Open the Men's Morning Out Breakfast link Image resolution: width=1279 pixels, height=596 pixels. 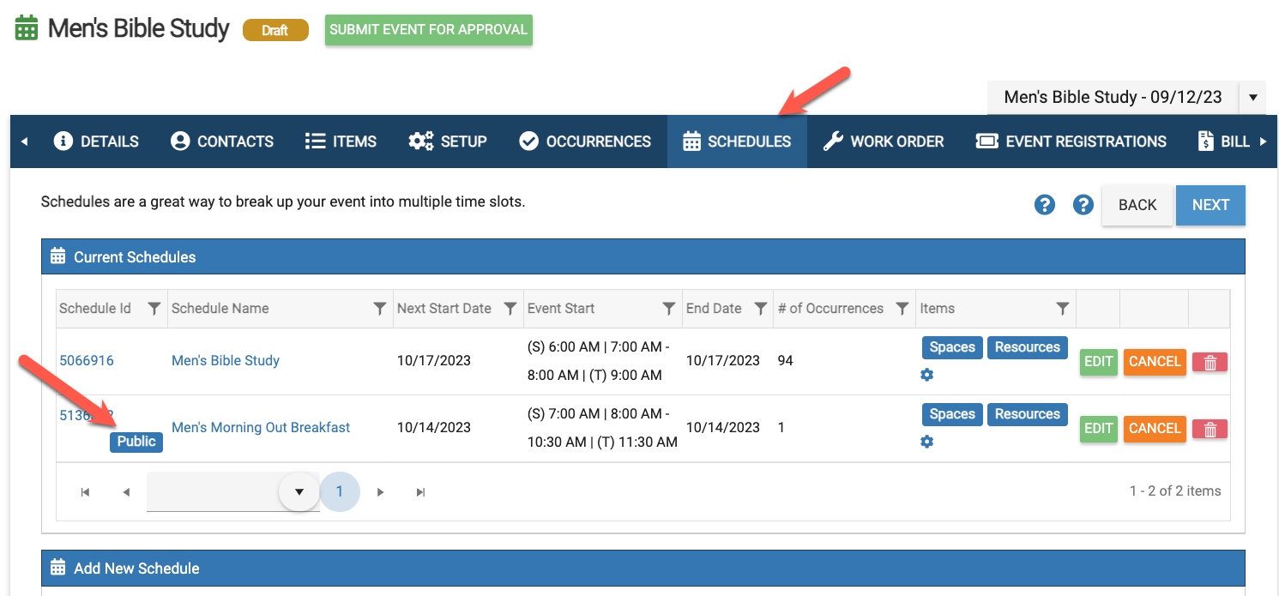pos(261,427)
